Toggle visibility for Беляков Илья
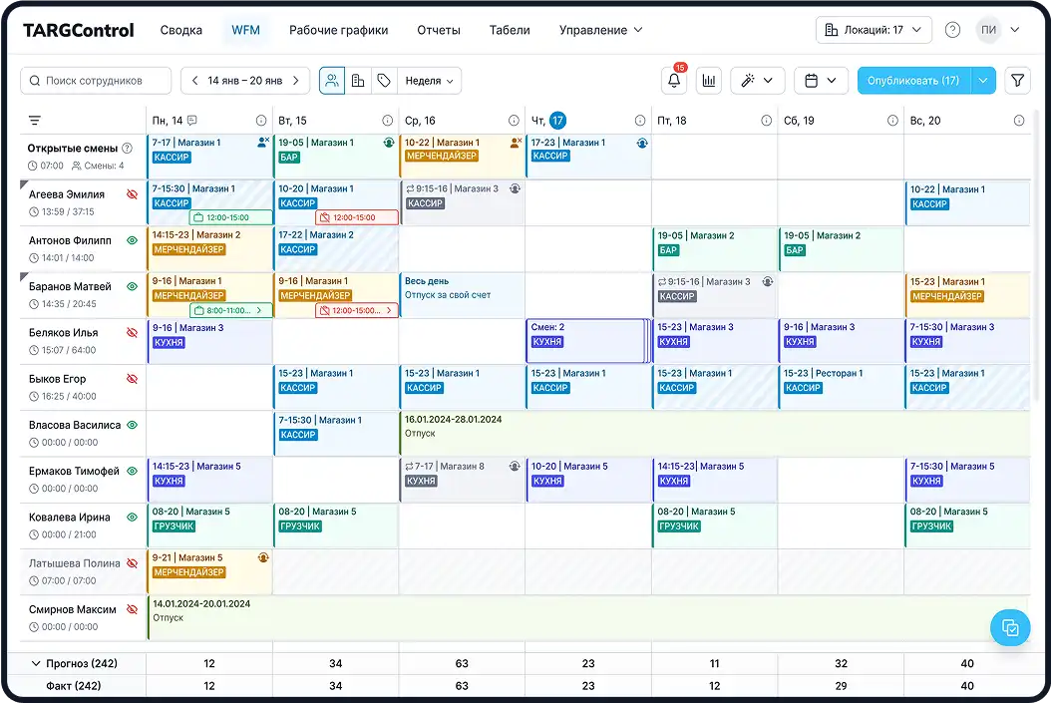Viewport: 1051px width, 703px height. [132, 333]
